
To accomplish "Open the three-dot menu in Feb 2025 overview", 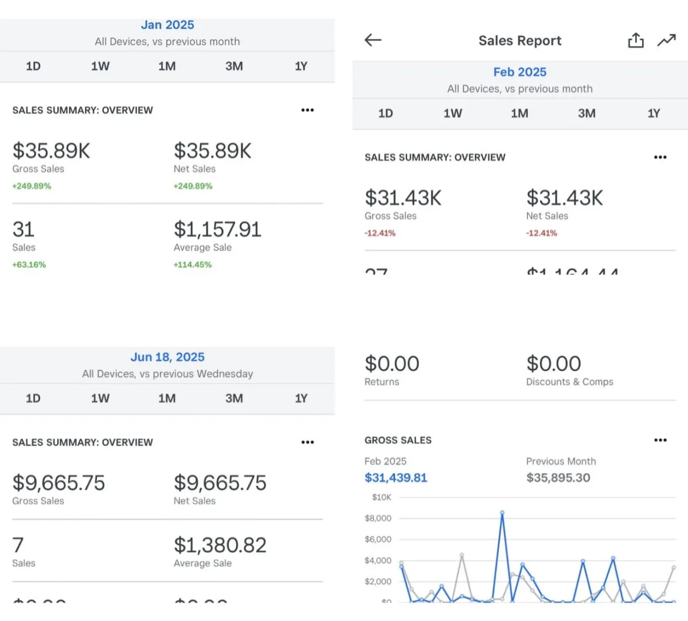I will [x=660, y=157].
